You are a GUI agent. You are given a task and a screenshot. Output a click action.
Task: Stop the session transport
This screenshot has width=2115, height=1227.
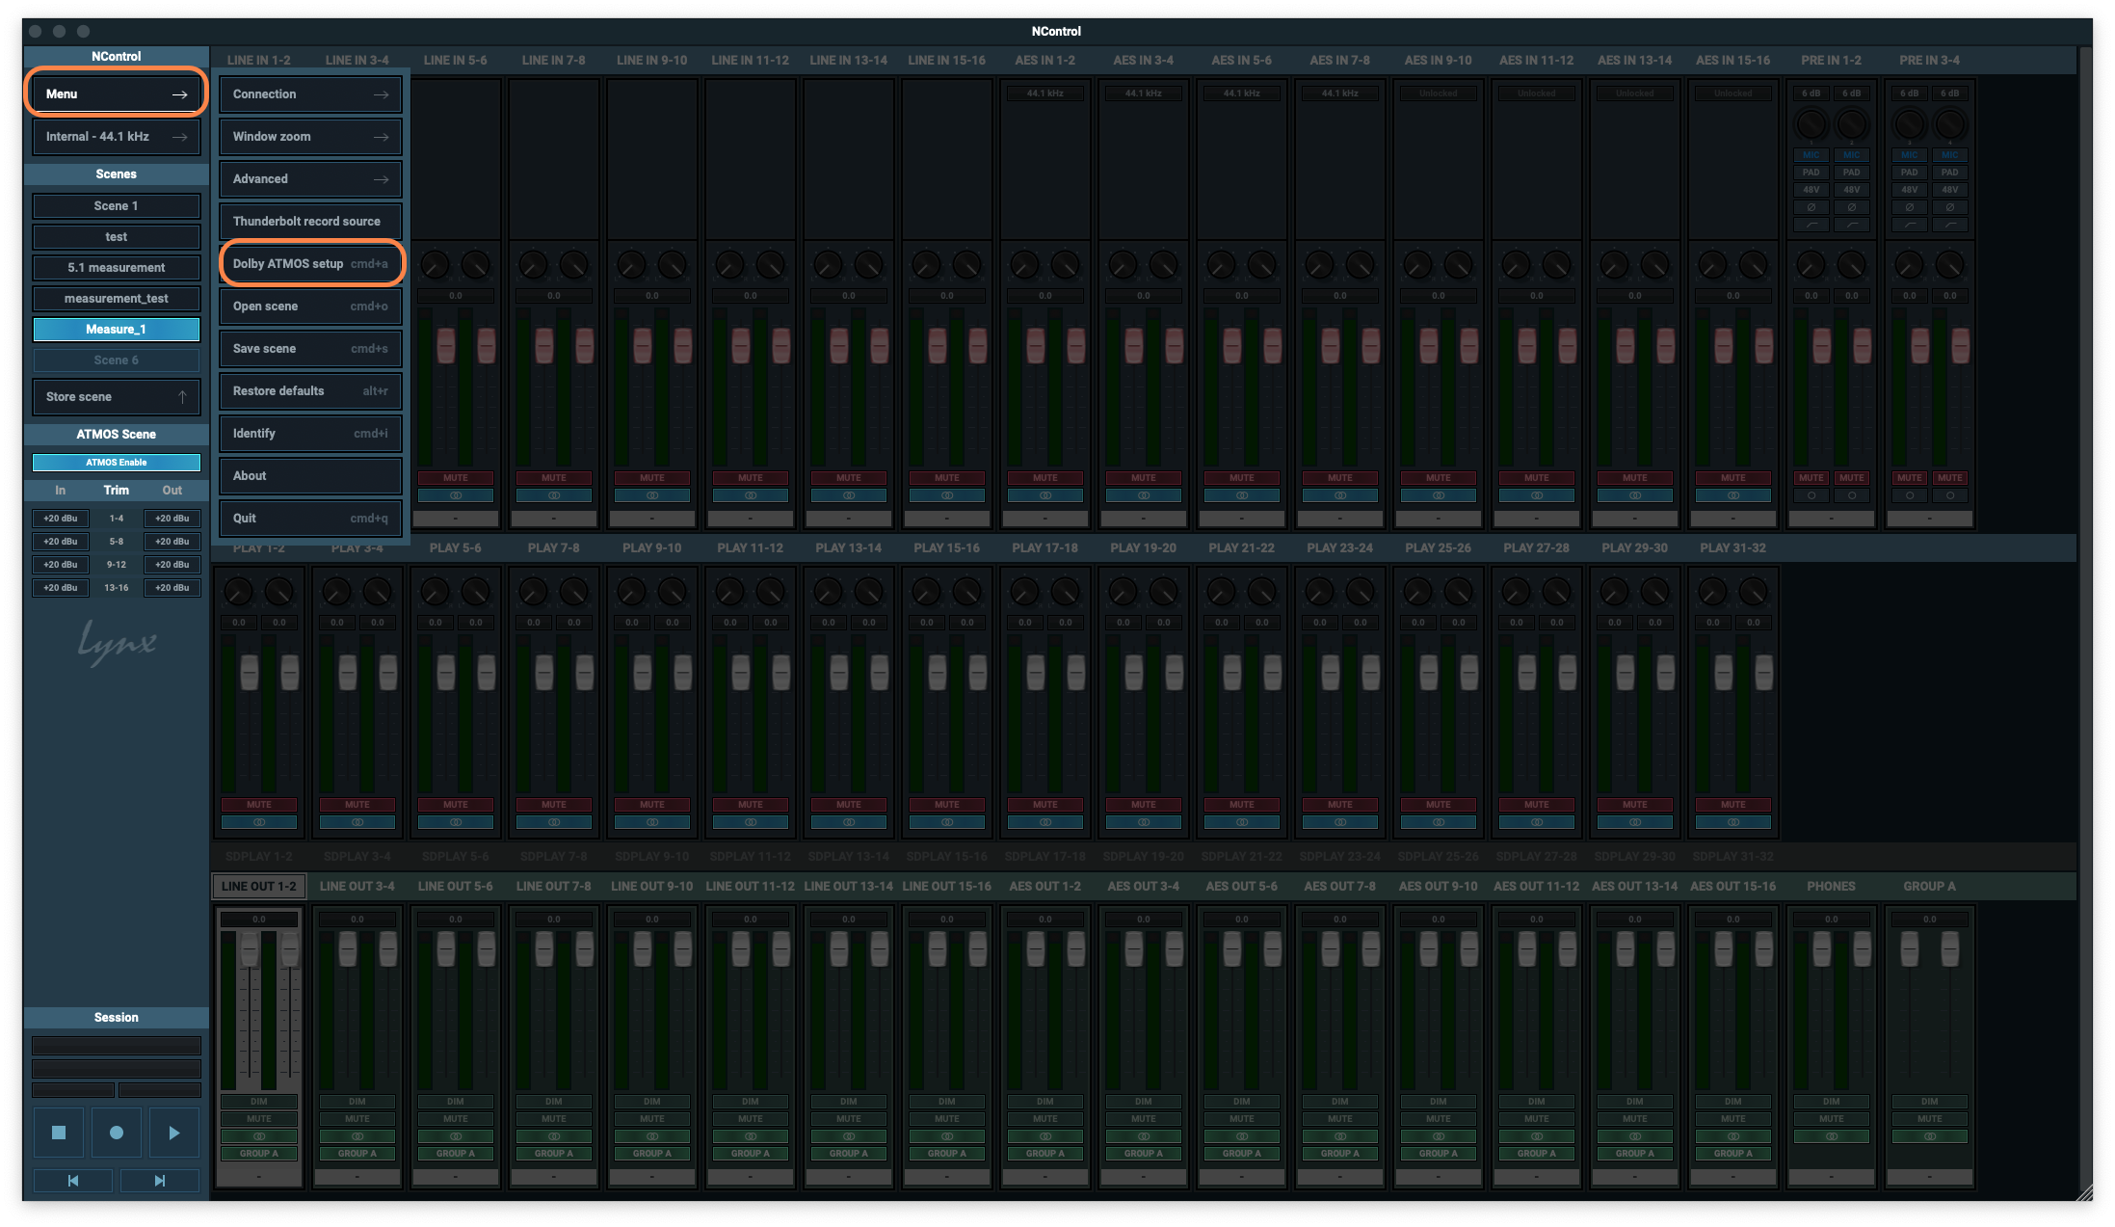[59, 1133]
